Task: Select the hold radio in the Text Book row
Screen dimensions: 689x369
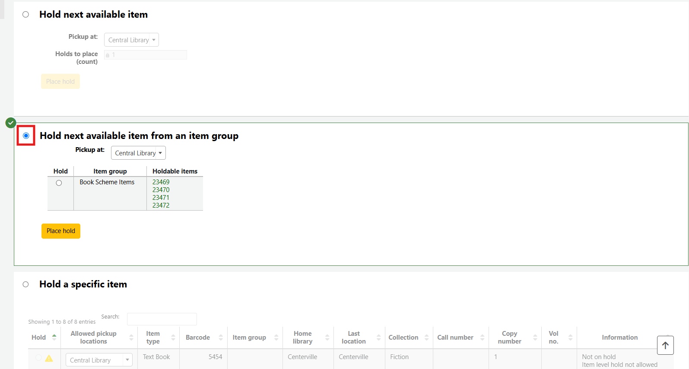Action: (x=38, y=358)
